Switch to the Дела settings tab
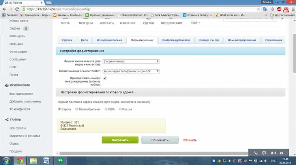 (84, 40)
